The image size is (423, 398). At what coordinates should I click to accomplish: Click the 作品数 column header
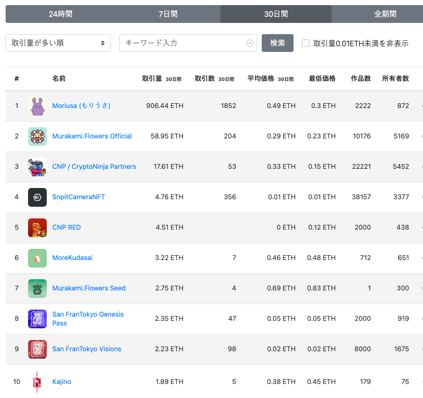[x=361, y=79]
